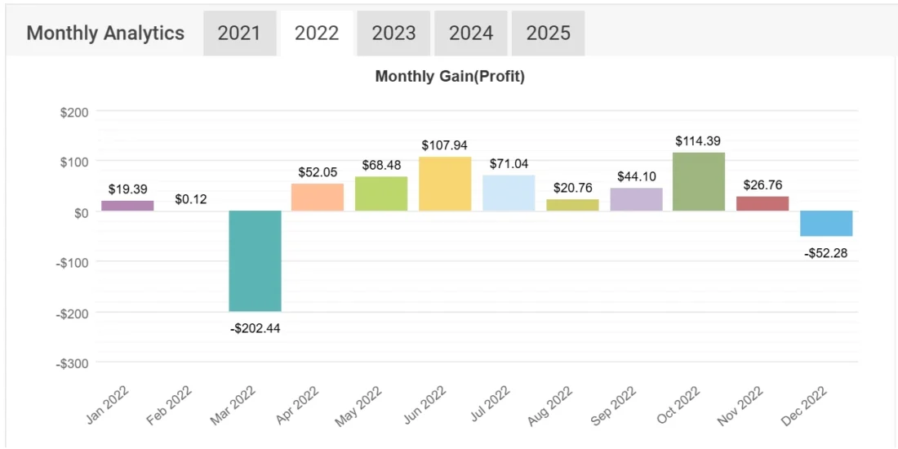
Task: Switch to the 2021 tab
Action: (239, 33)
